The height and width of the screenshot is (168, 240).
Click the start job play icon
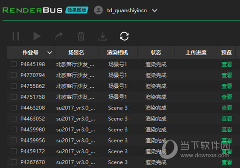(37, 36)
